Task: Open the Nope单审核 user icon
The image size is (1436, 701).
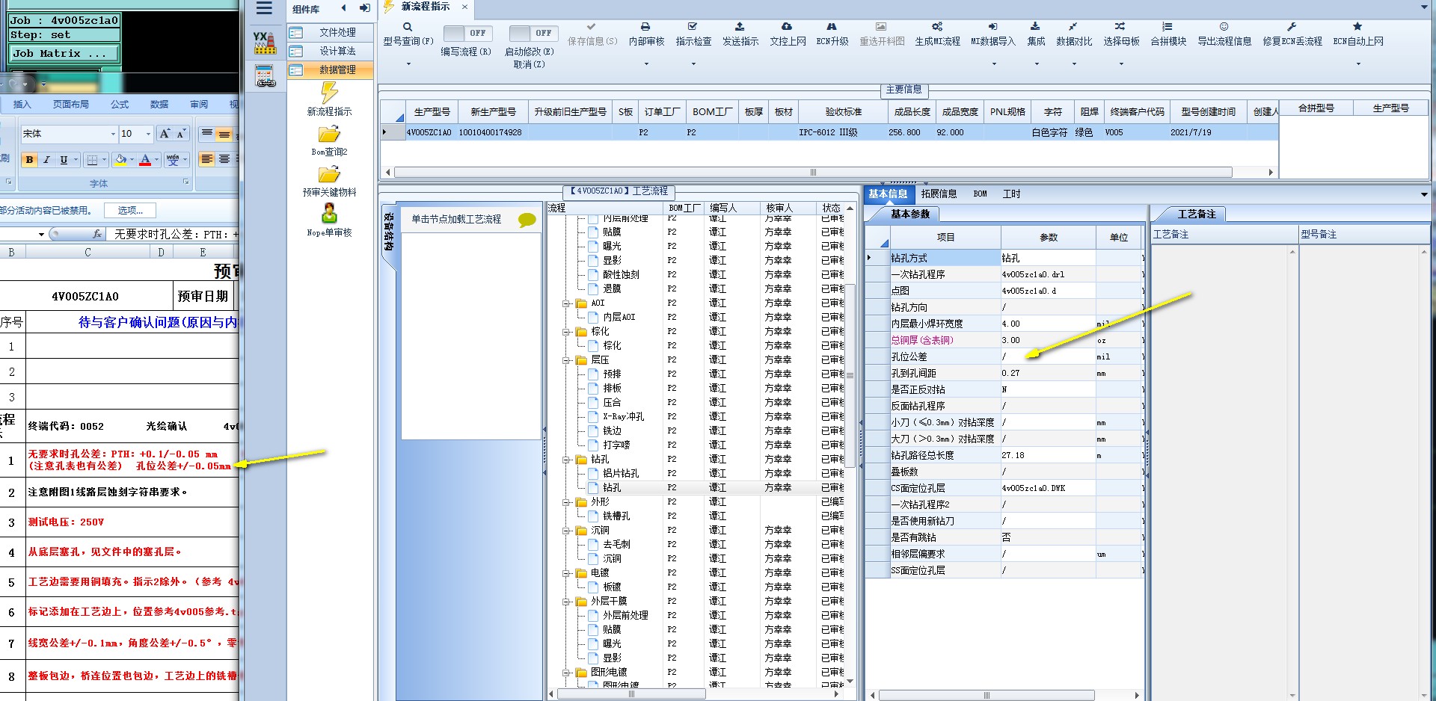Action: pos(329,214)
